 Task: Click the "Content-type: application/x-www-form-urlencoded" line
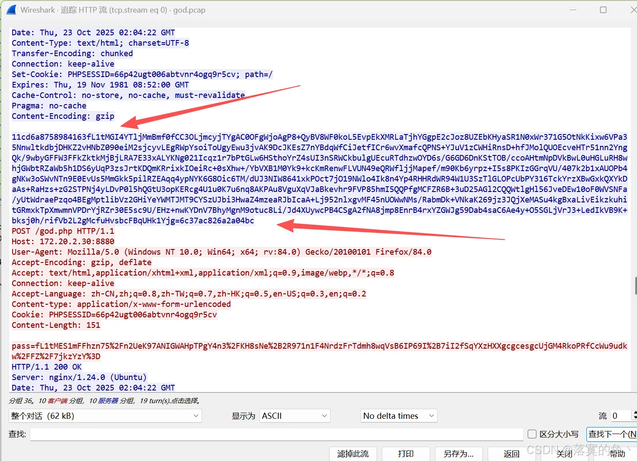point(121,304)
